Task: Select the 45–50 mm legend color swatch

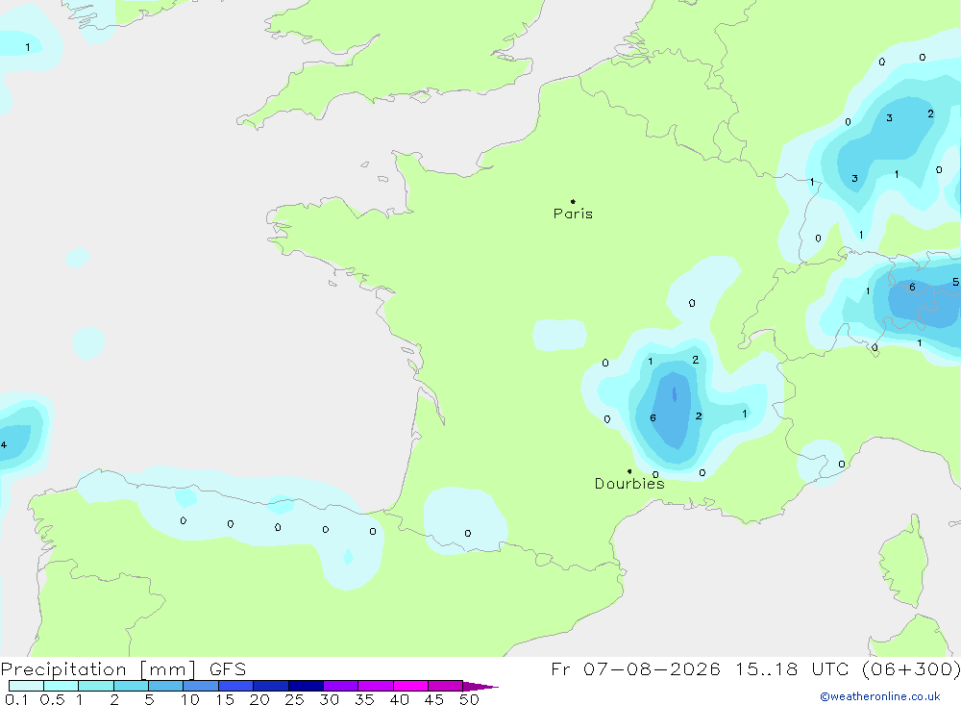Action: 446,686
